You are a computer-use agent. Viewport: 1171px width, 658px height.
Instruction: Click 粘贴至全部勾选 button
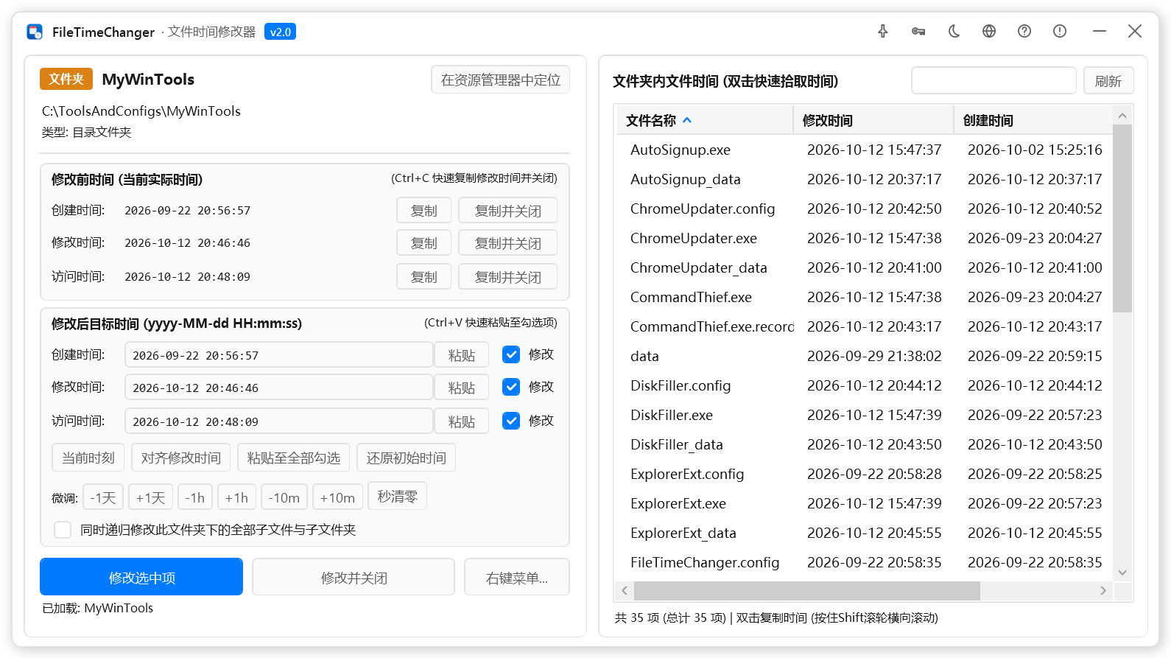(294, 458)
